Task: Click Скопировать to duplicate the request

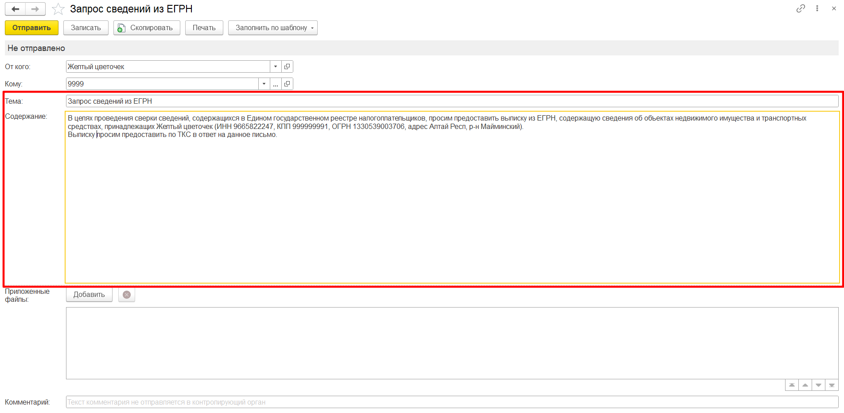Action: point(147,27)
